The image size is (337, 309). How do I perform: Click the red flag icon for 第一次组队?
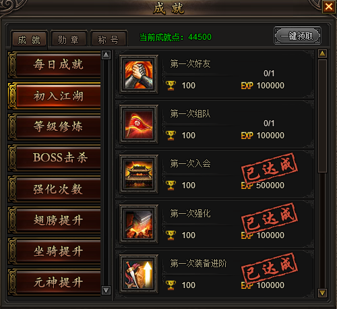139,124
